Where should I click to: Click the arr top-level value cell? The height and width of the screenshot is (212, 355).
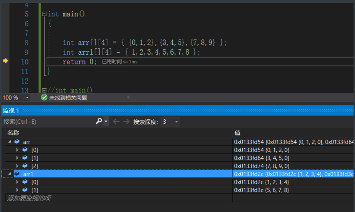click(x=293, y=142)
